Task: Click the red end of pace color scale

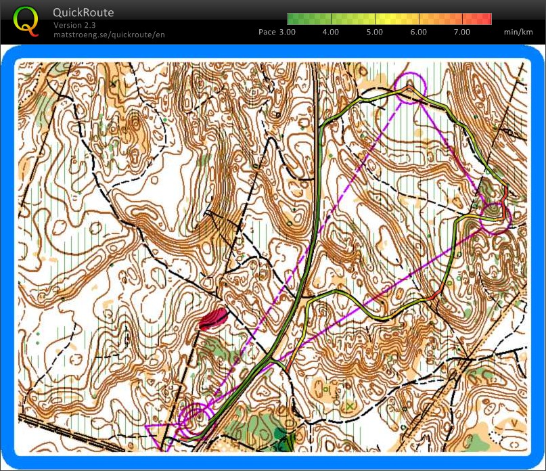Action: [x=477, y=19]
